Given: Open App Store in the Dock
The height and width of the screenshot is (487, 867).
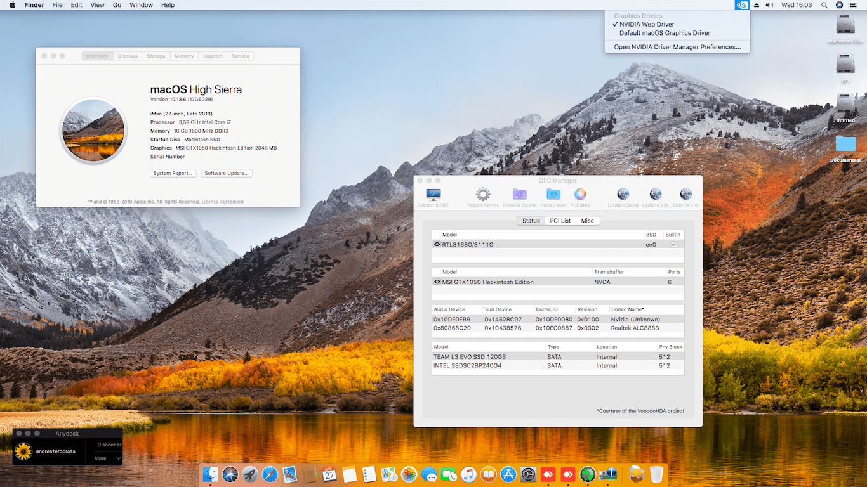Looking at the screenshot, I should [508, 474].
